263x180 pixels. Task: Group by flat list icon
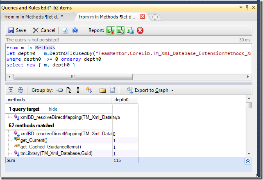[78, 90]
